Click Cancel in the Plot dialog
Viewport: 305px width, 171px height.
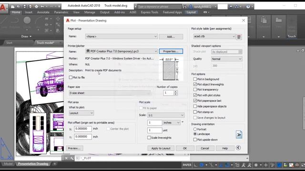point(205,148)
